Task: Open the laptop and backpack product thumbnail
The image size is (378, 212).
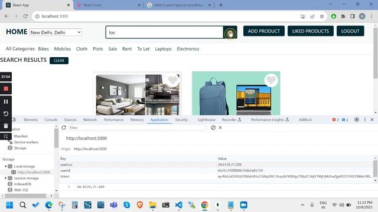Action: [x=236, y=93]
